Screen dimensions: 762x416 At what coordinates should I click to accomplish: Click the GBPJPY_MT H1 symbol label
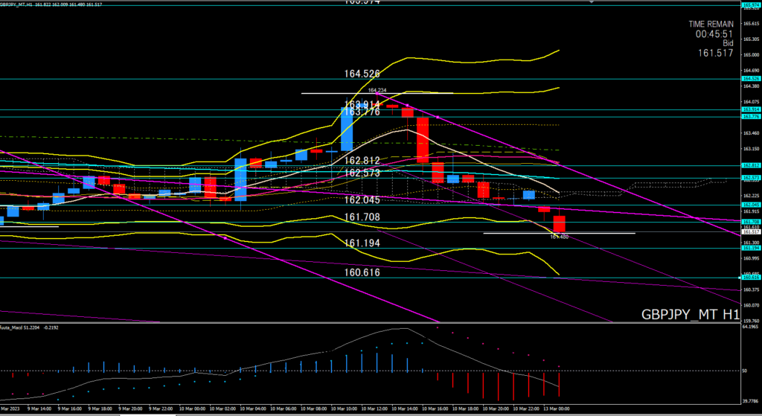point(690,315)
